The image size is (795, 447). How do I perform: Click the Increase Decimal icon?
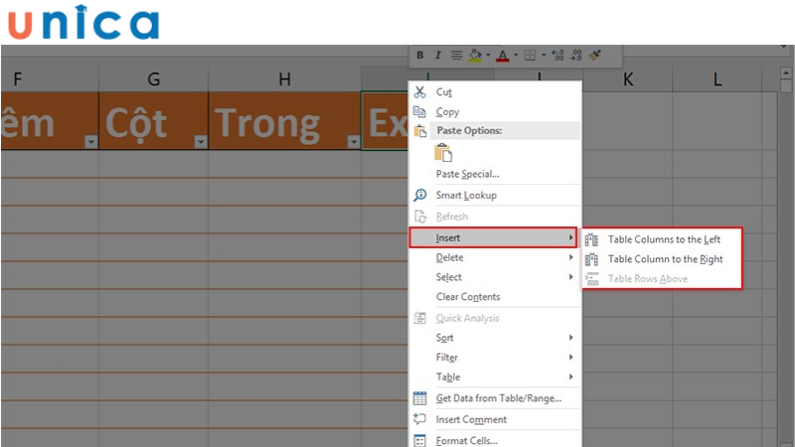(557, 56)
